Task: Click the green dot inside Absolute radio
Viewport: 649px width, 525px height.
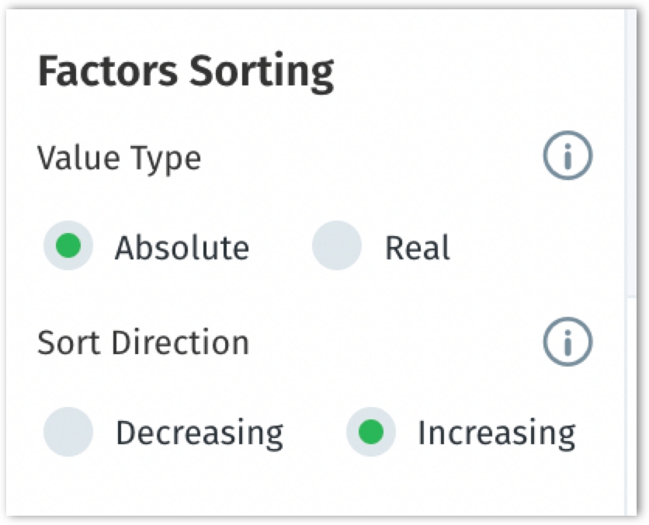Action: [68, 245]
